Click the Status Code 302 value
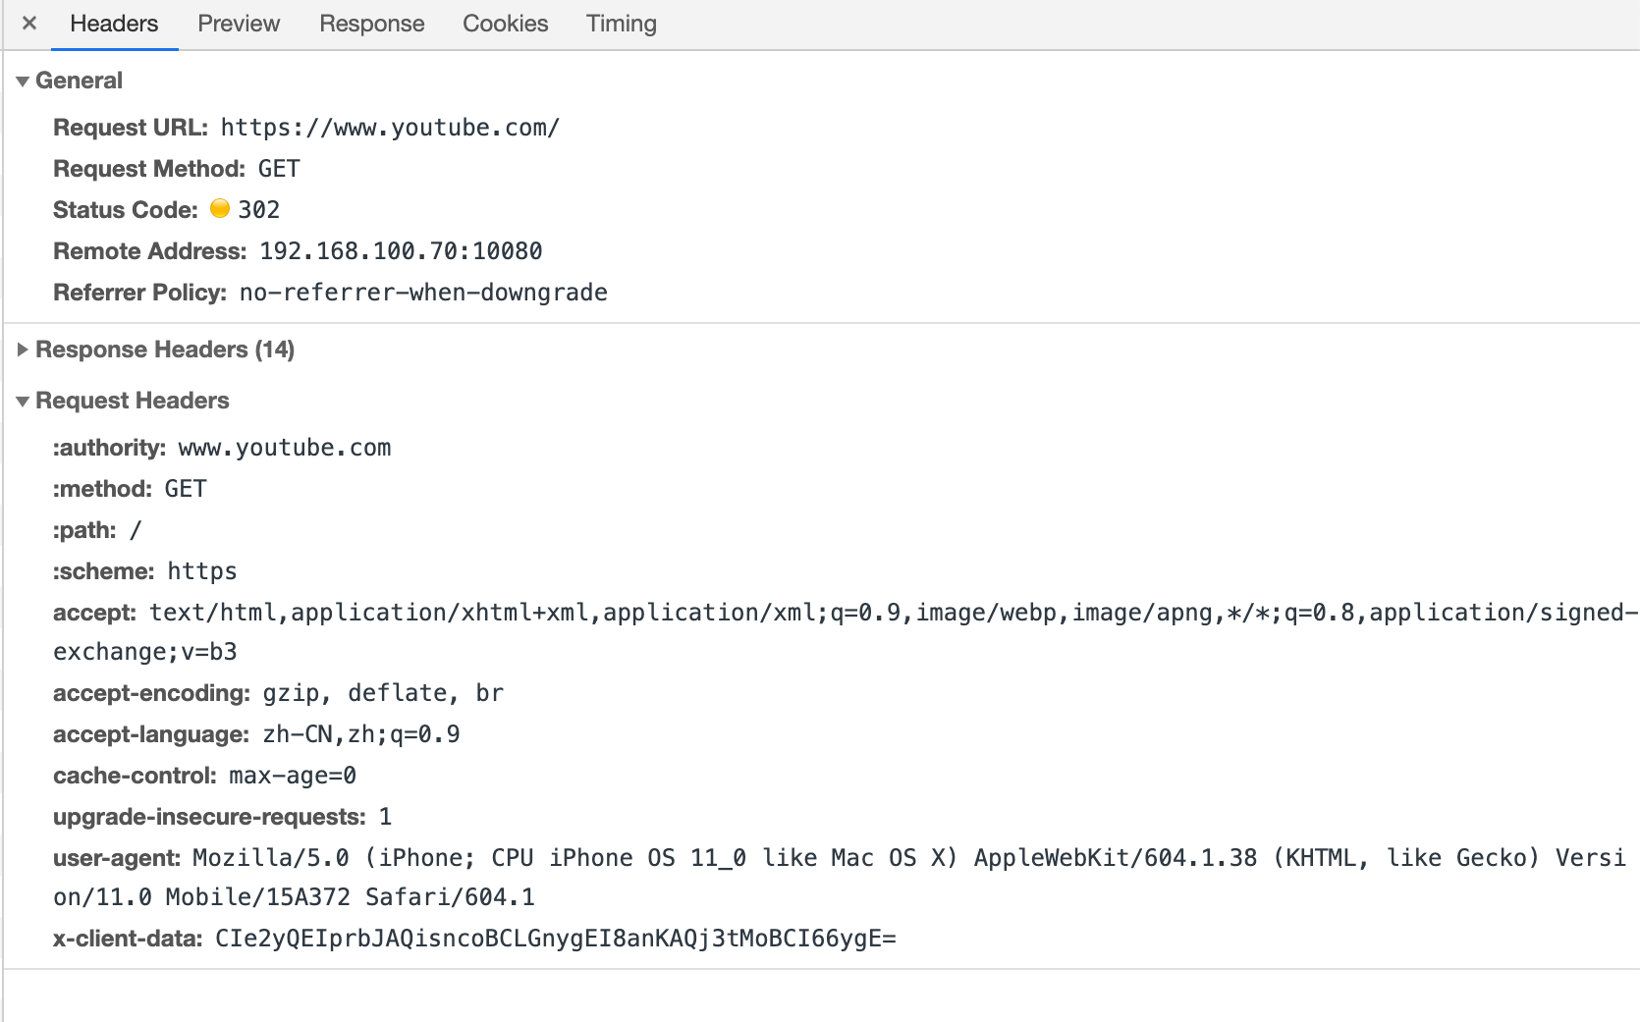 click(259, 210)
